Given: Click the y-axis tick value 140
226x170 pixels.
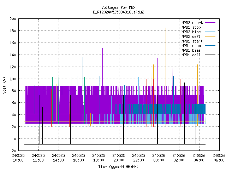Looking at the screenshot, I should [13, 55].
